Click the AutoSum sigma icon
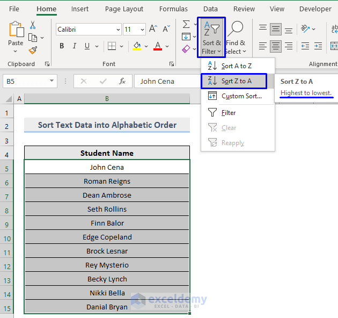 186,24
